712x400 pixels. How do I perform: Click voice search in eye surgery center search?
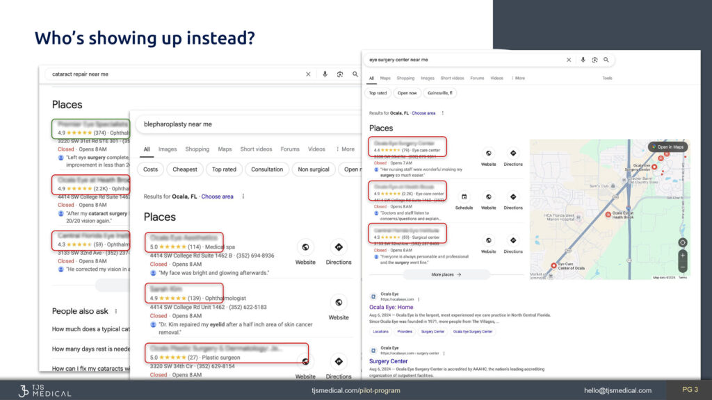click(x=583, y=60)
